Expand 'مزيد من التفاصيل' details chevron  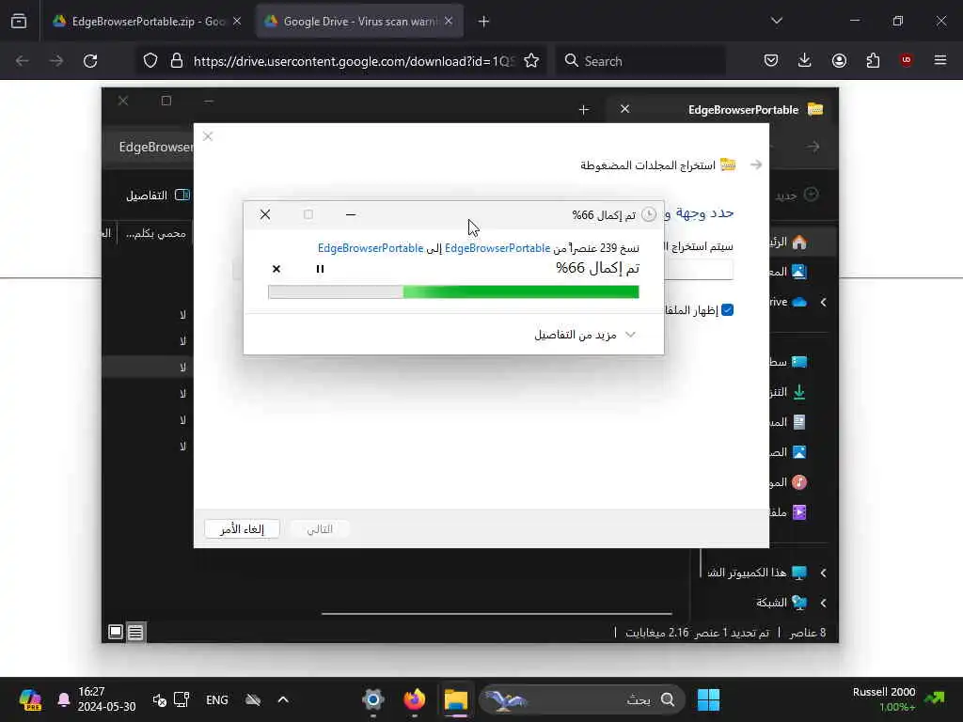(630, 335)
